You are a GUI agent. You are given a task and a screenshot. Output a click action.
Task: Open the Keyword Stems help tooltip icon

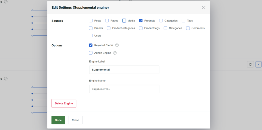pos(117,45)
